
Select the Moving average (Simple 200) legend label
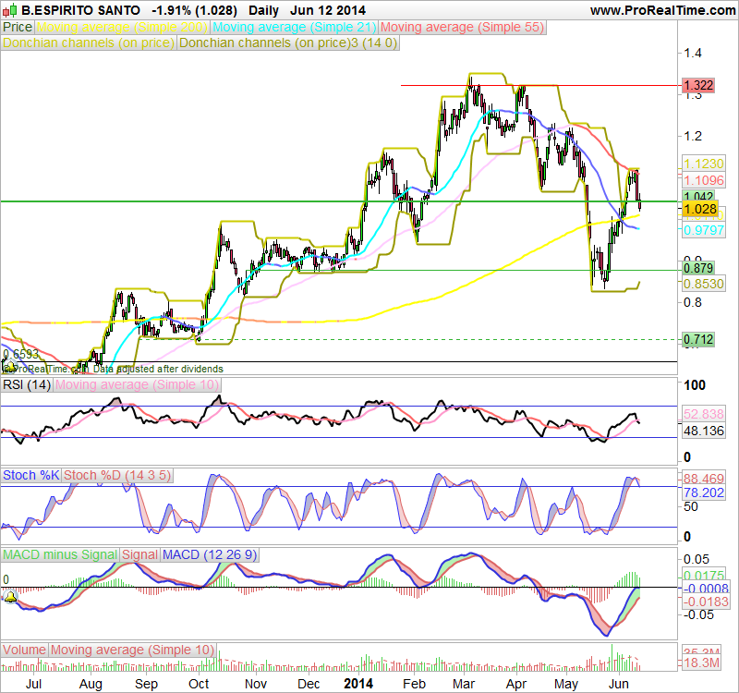122,28
